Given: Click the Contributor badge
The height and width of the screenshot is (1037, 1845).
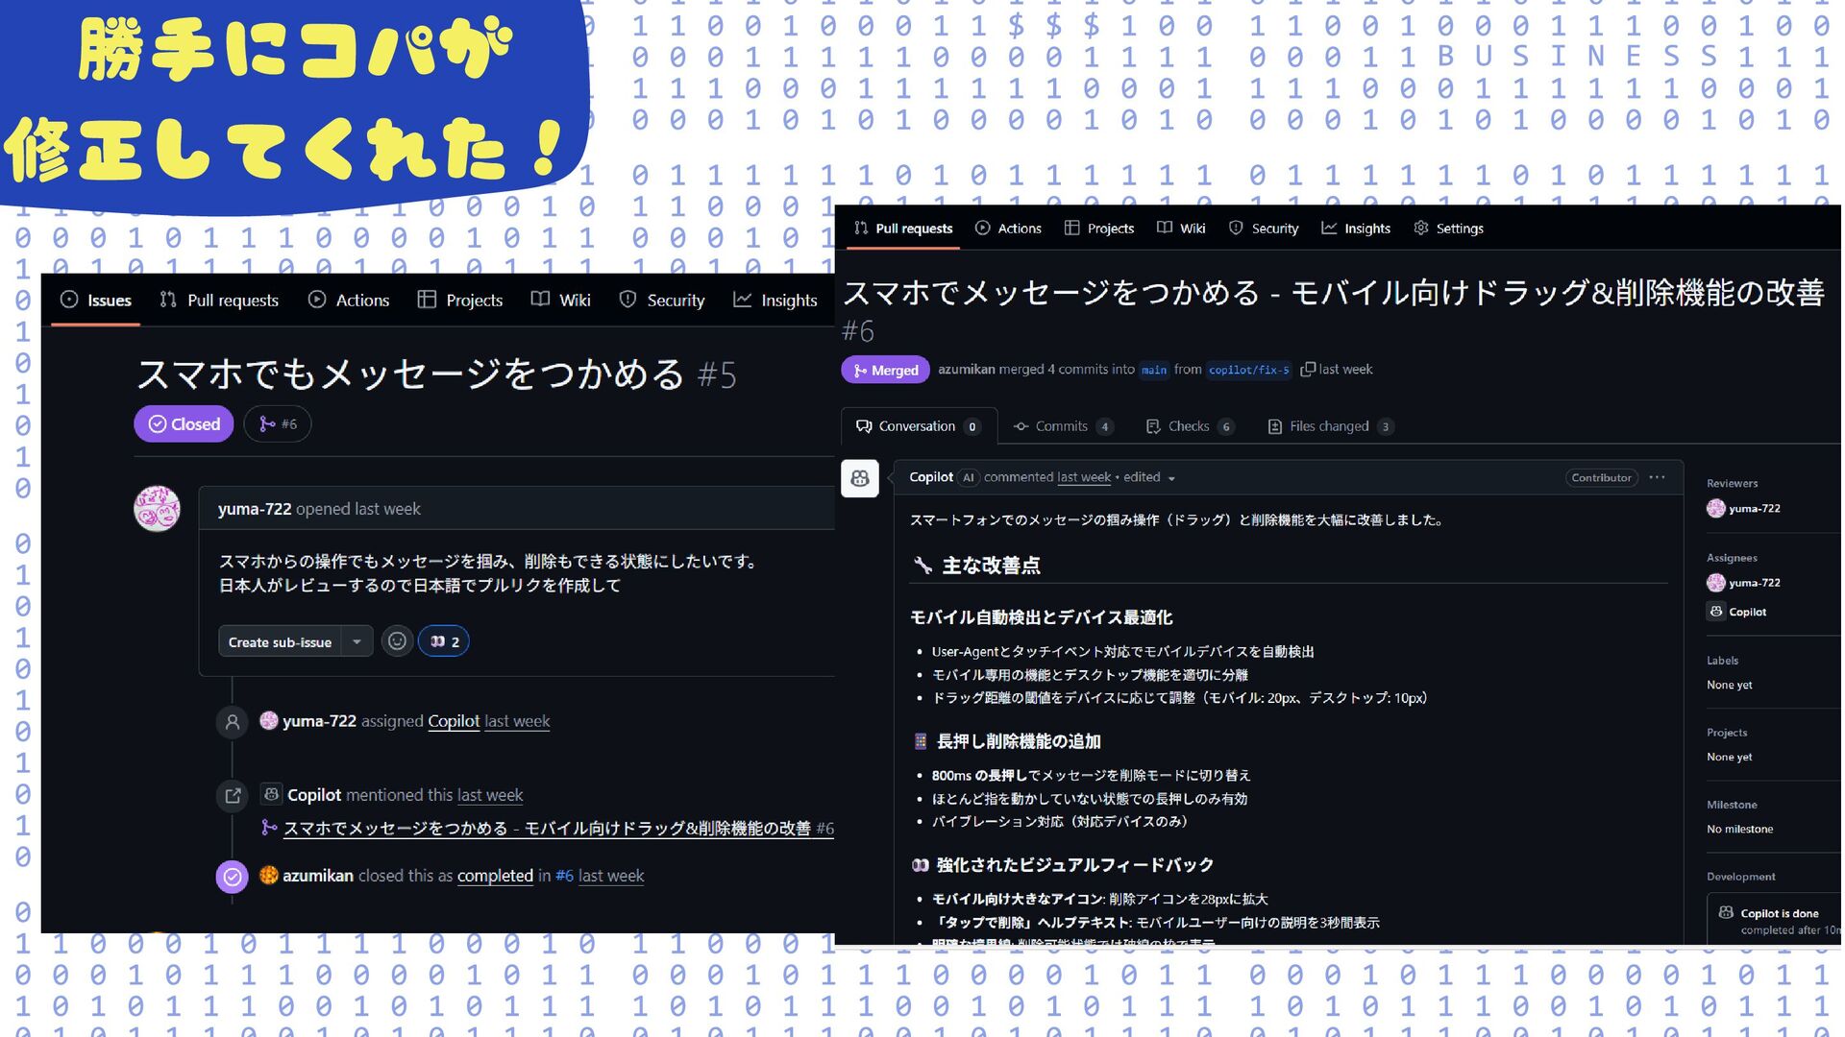Looking at the screenshot, I should pos(1601,477).
